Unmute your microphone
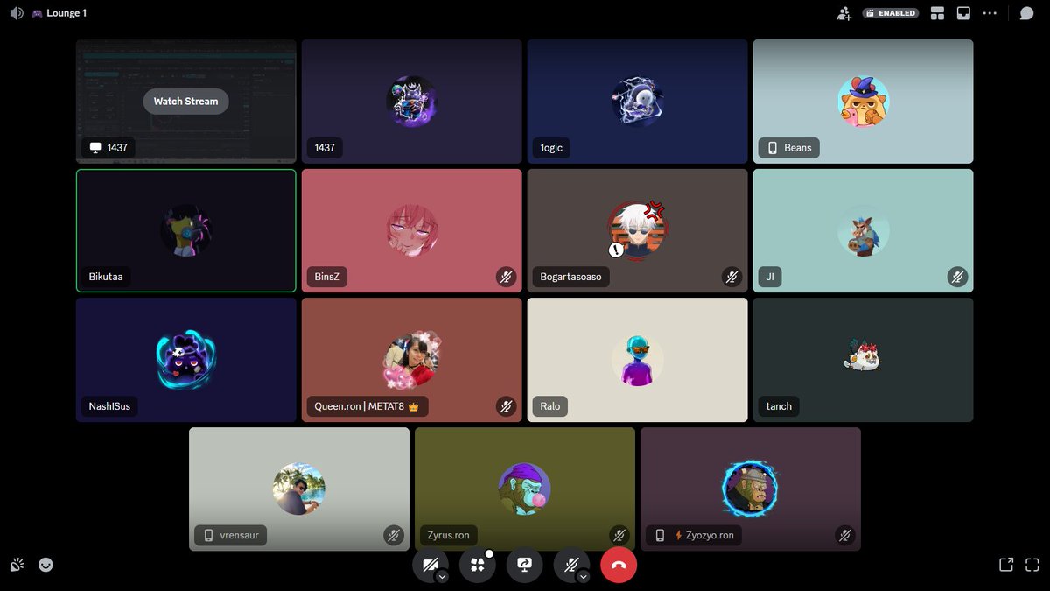The image size is (1050, 591). pos(570,565)
